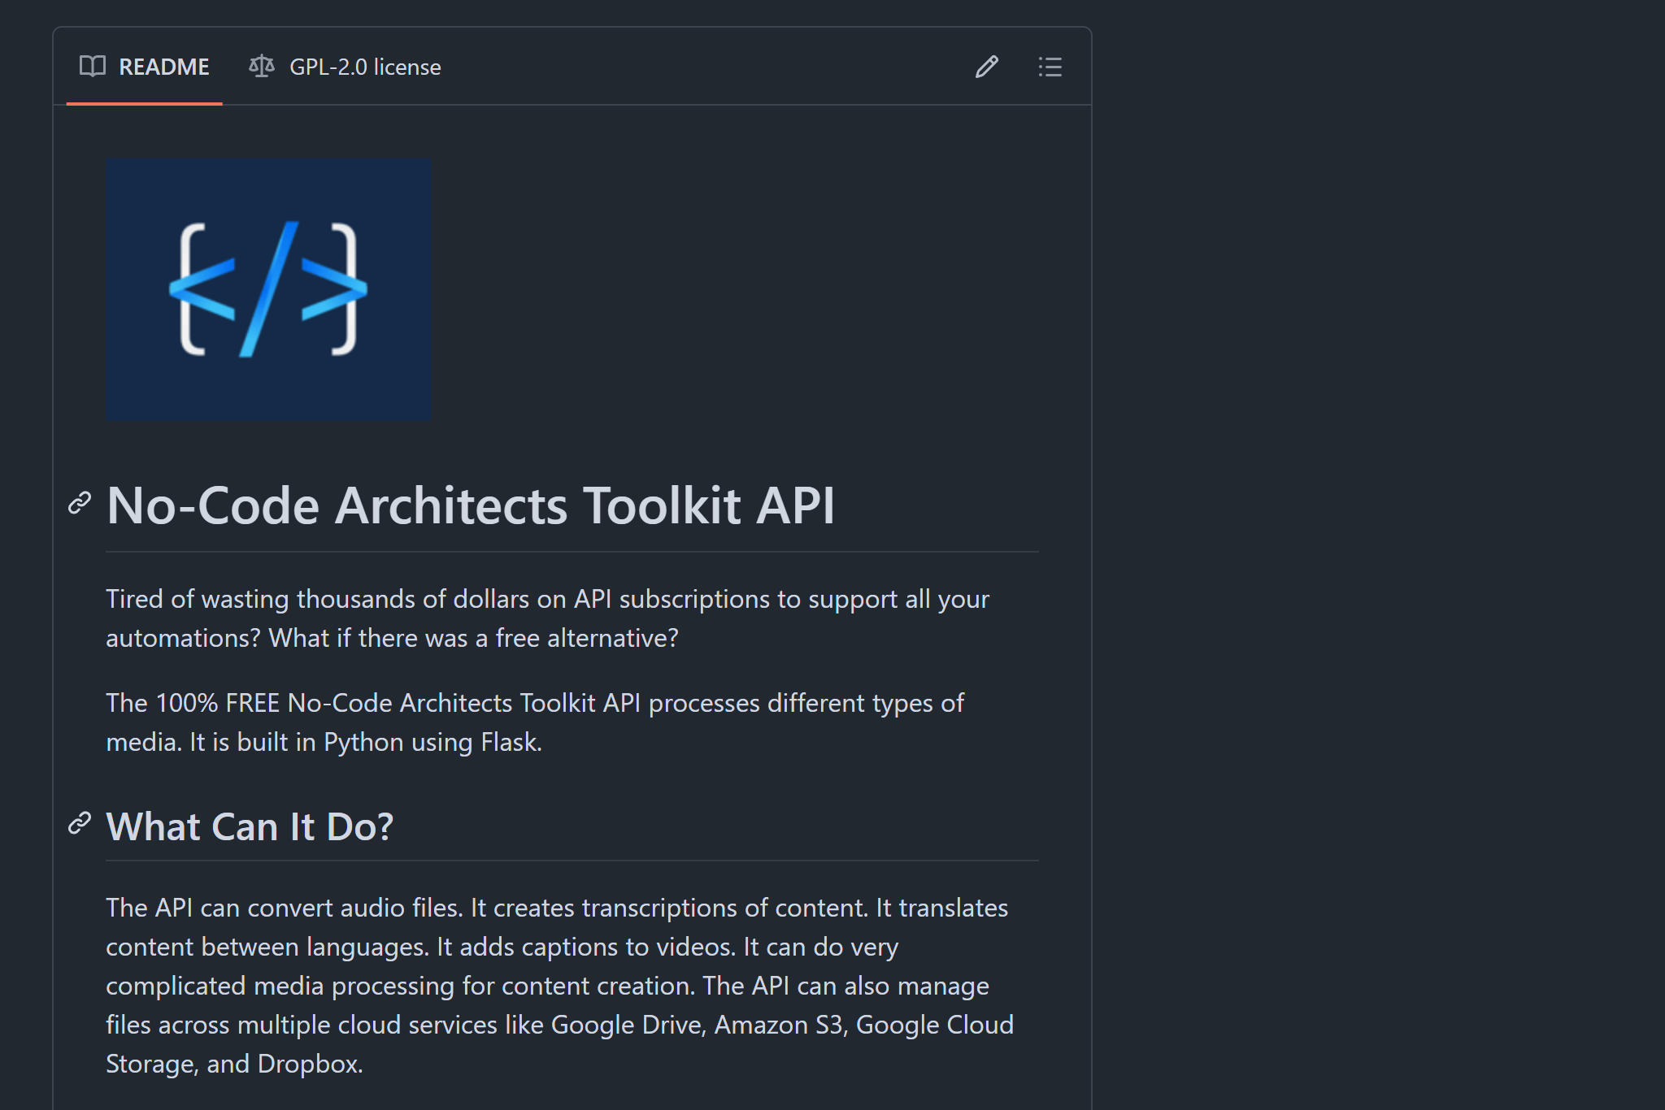Click the anchor link icon beside the main title
The height and width of the screenshot is (1110, 1665).
[79, 504]
